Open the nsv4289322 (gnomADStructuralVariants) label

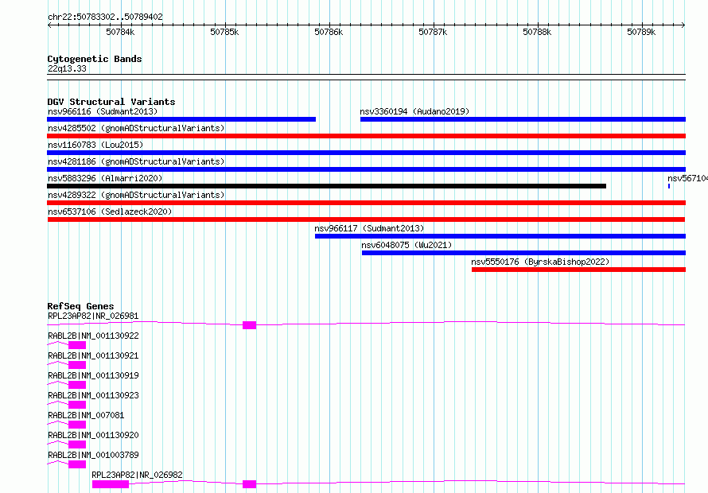(x=136, y=195)
